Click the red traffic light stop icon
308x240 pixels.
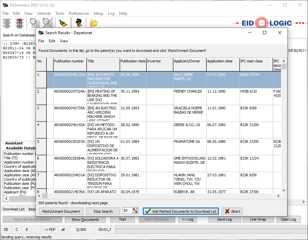pyautogui.click(x=19, y=23)
